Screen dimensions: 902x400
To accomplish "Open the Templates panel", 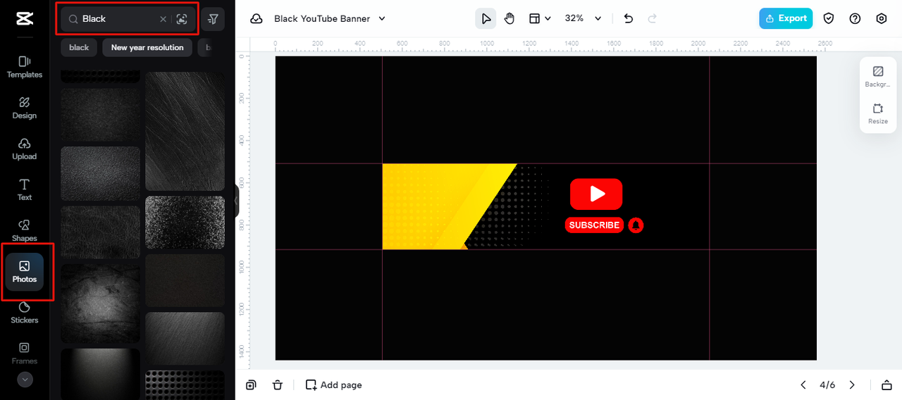I will click(x=25, y=67).
